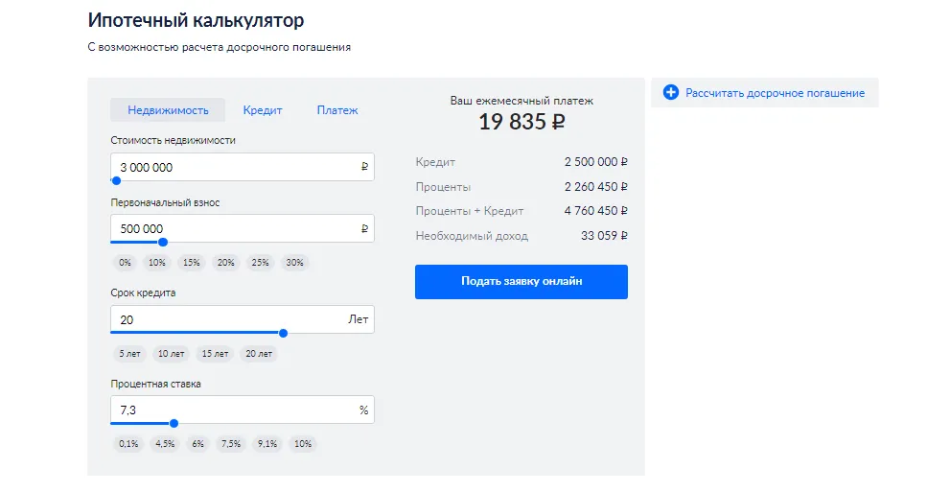This screenshot has height=492, width=927.
Task: Click the property cost slider handle
Action: (116, 180)
